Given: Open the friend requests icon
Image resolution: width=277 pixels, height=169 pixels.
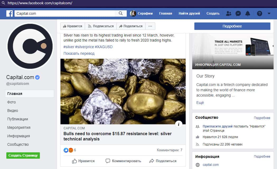Looking at the screenshot, I should click(x=229, y=13).
